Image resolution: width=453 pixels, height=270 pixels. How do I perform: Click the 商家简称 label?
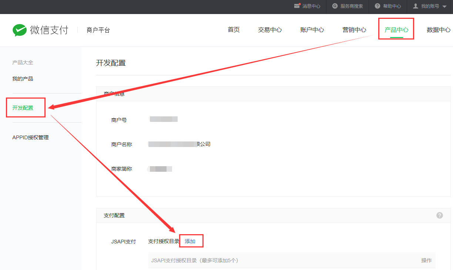point(121,169)
